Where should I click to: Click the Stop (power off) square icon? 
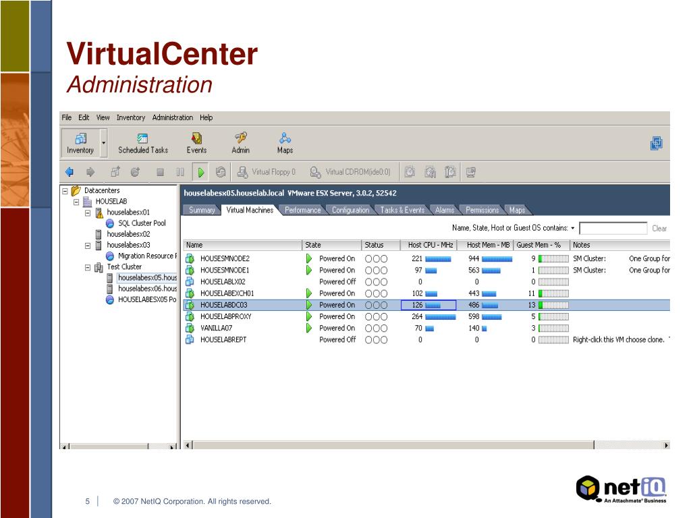[160, 172]
